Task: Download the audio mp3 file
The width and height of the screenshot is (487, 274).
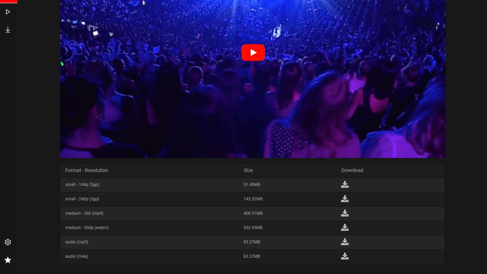Action: click(x=345, y=242)
